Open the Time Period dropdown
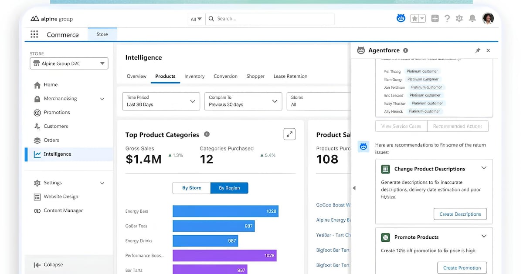 pos(160,101)
